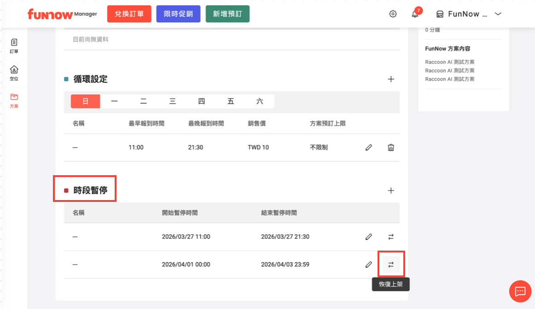Open notifications bell with 7 badge
This screenshot has width=535, height=309.
pyautogui.click(x=415, y=14)
